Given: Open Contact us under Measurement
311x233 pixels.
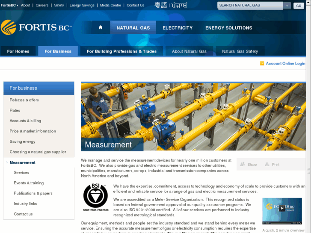Looking at the screenshot, I should tap(23, 214).
